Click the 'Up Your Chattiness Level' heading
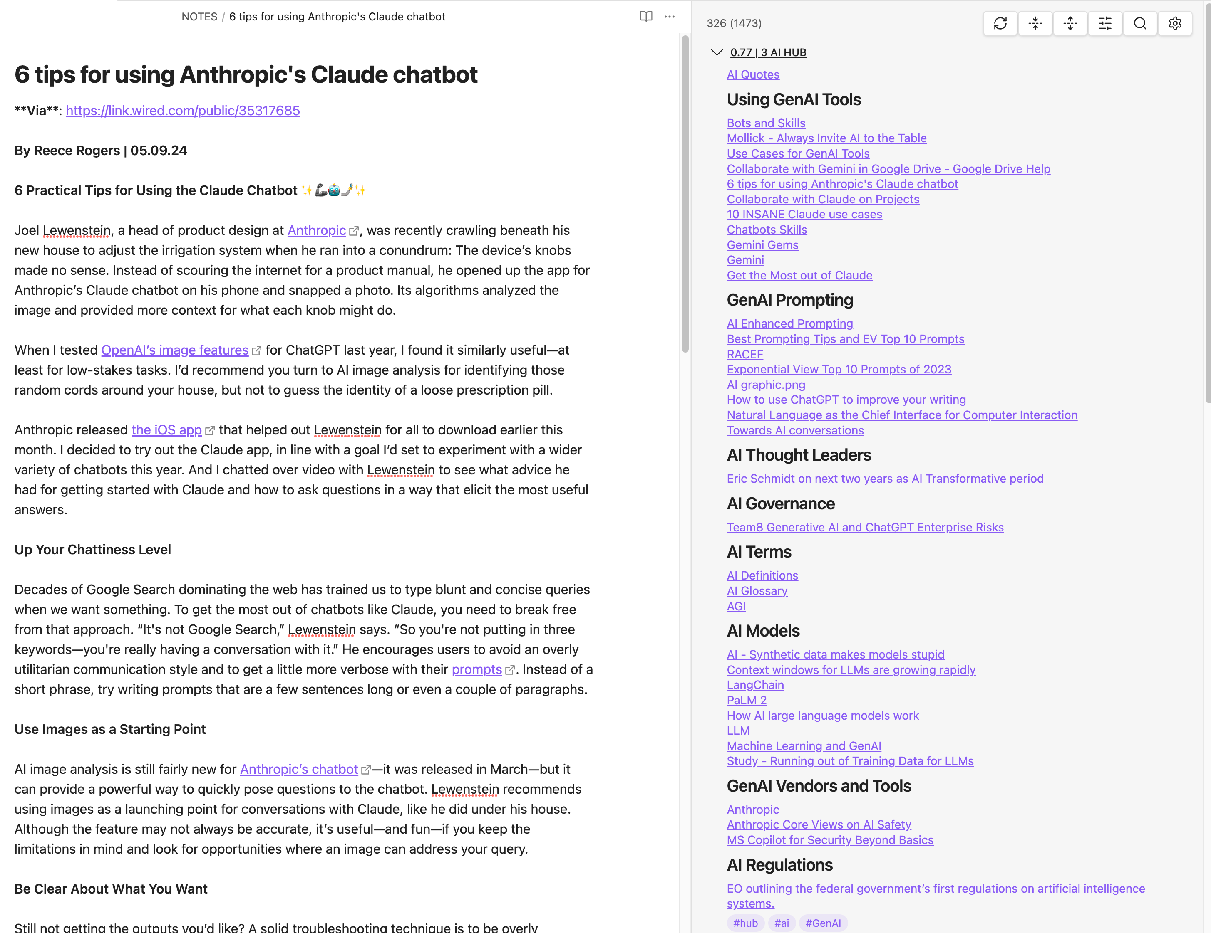The image size is (1211, 933). point(93,549)
